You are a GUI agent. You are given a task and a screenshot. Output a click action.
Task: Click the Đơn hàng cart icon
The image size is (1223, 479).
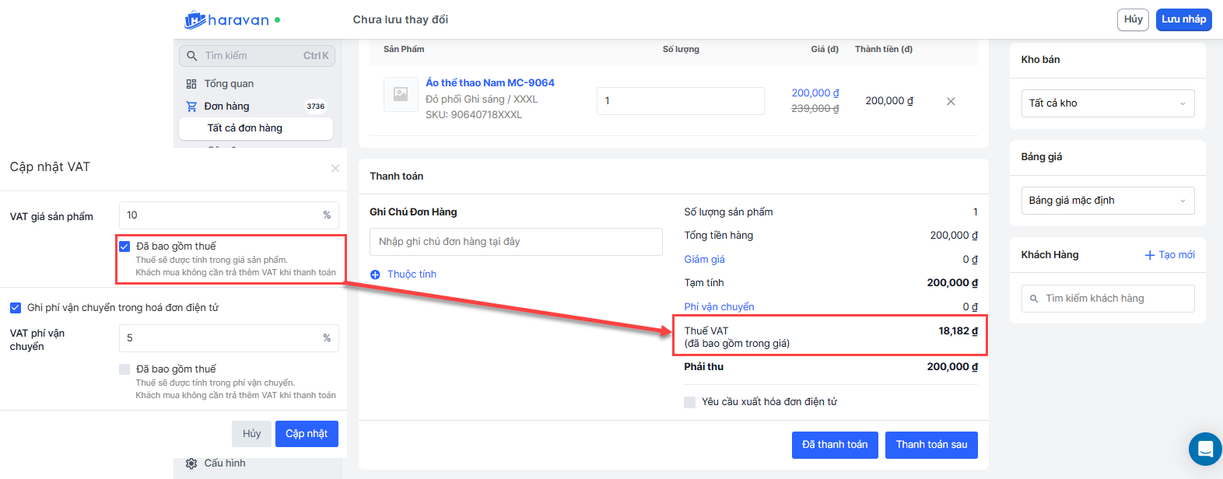[191, 107]
